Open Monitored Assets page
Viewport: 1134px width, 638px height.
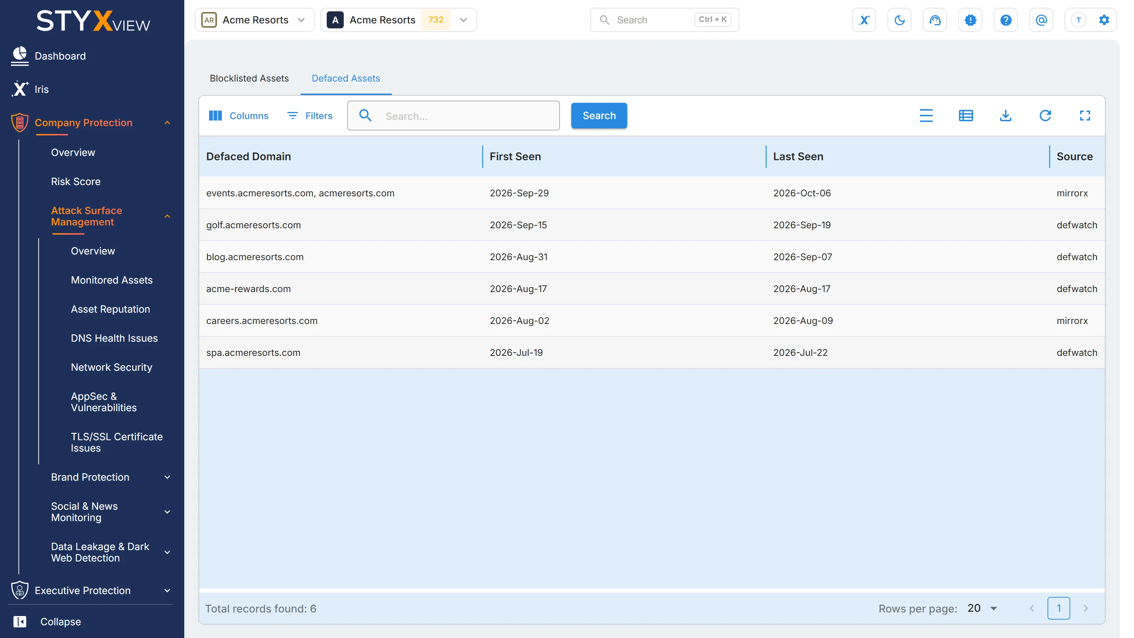click(x=112, y=280)
